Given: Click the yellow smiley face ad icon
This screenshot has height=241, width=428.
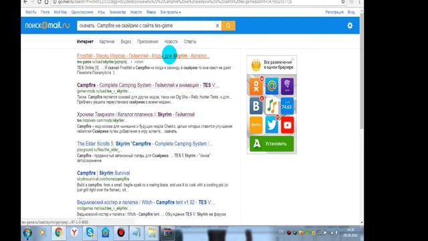Looking at the screenshot, I should (255, 65).
